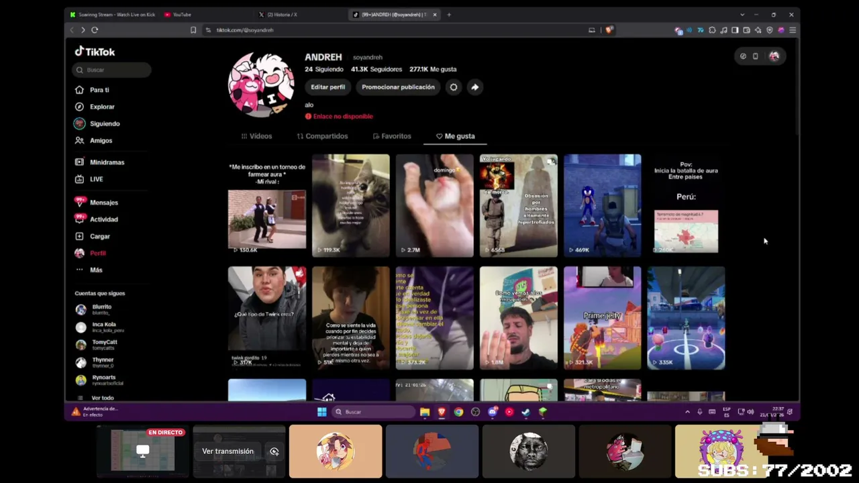Click the TikTok logo
The height and width of the screenshot is (483, 859).
pyautogui.click(x=95, y=52)
